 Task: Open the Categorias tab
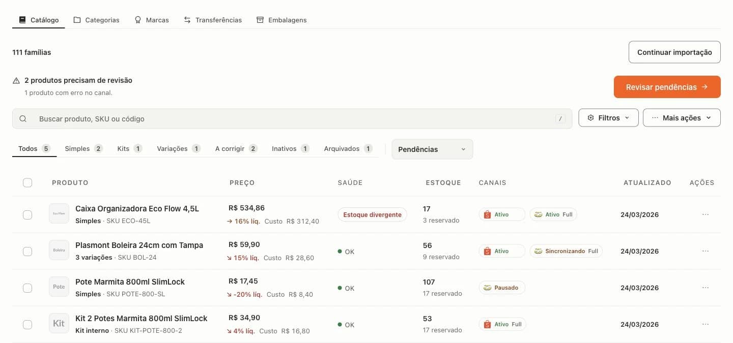click(97, 20)
